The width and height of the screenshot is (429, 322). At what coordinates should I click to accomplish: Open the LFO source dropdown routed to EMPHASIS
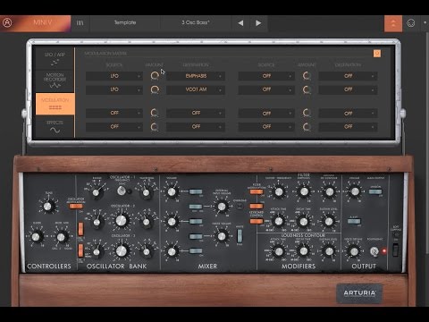click(x=114, y=76)
